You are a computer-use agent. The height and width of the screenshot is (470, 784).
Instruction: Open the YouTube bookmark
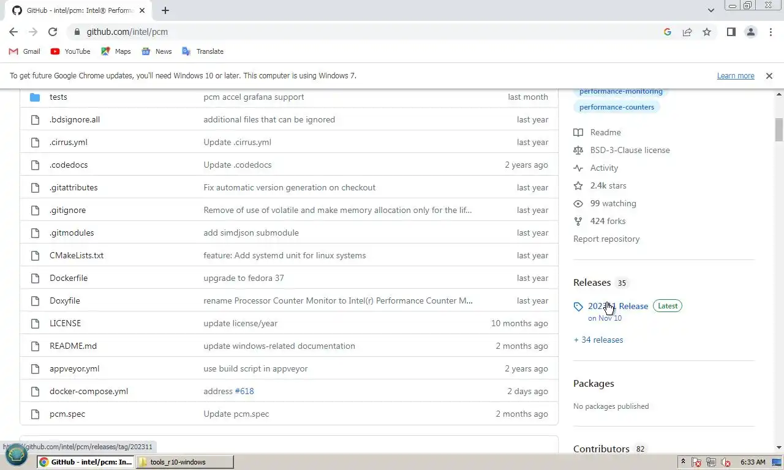coord(70,51)
